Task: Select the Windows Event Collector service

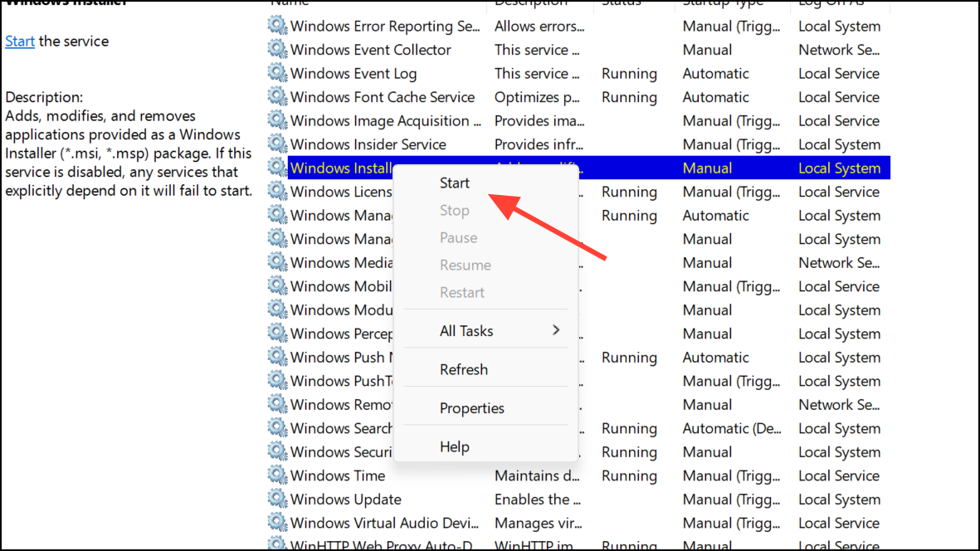Action: point(371,50)
